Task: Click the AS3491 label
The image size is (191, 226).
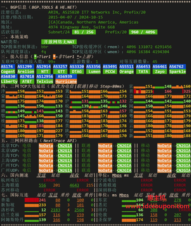Action: 110,67
